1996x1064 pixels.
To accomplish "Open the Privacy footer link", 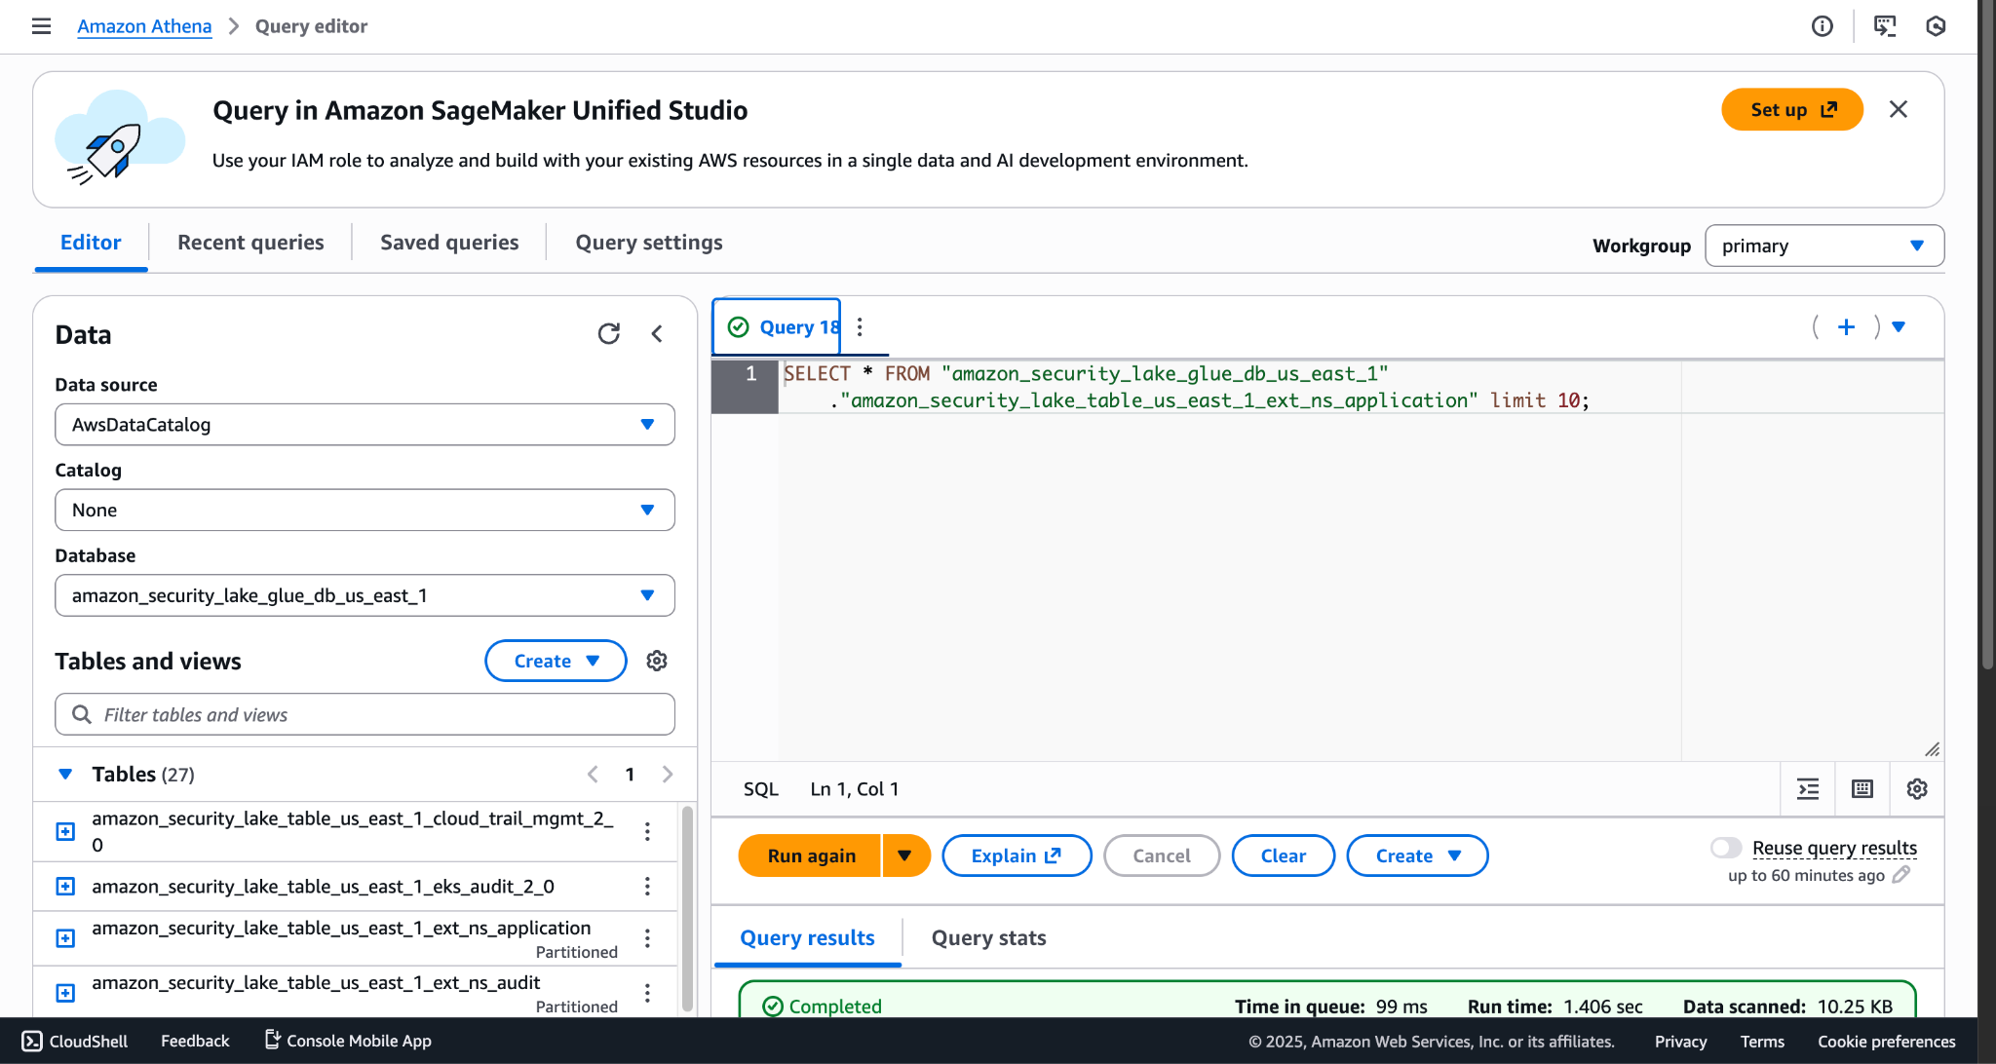I will (x=1680, y=1042).
